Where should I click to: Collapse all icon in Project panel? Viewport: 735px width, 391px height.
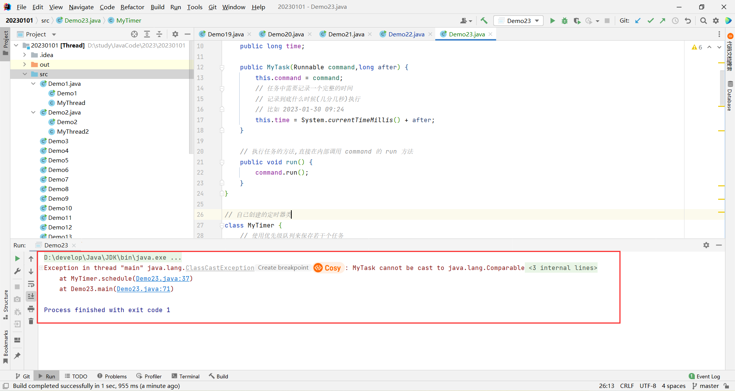[159, 34]
